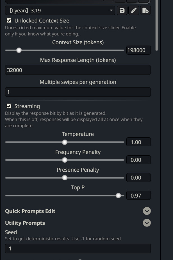Click the new preset file icon
Image resolution: width=173 pixels, height=260 pixels.
(x=145, y=11)
